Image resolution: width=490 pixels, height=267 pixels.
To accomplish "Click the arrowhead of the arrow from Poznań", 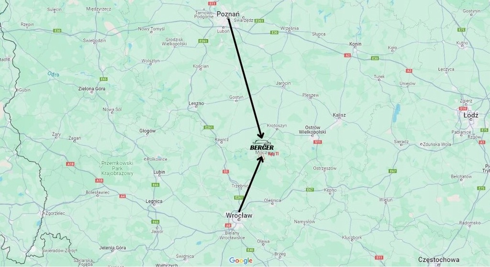I will click(262, 135).
